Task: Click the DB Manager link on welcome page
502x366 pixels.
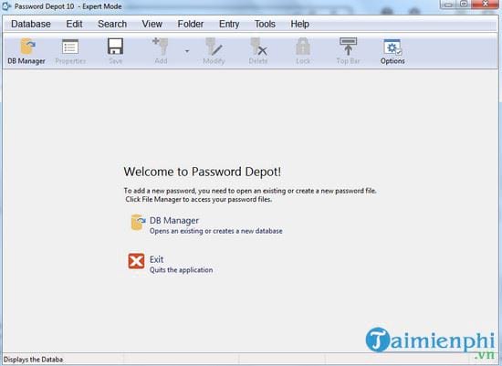Action: click(x=174, y=220)
